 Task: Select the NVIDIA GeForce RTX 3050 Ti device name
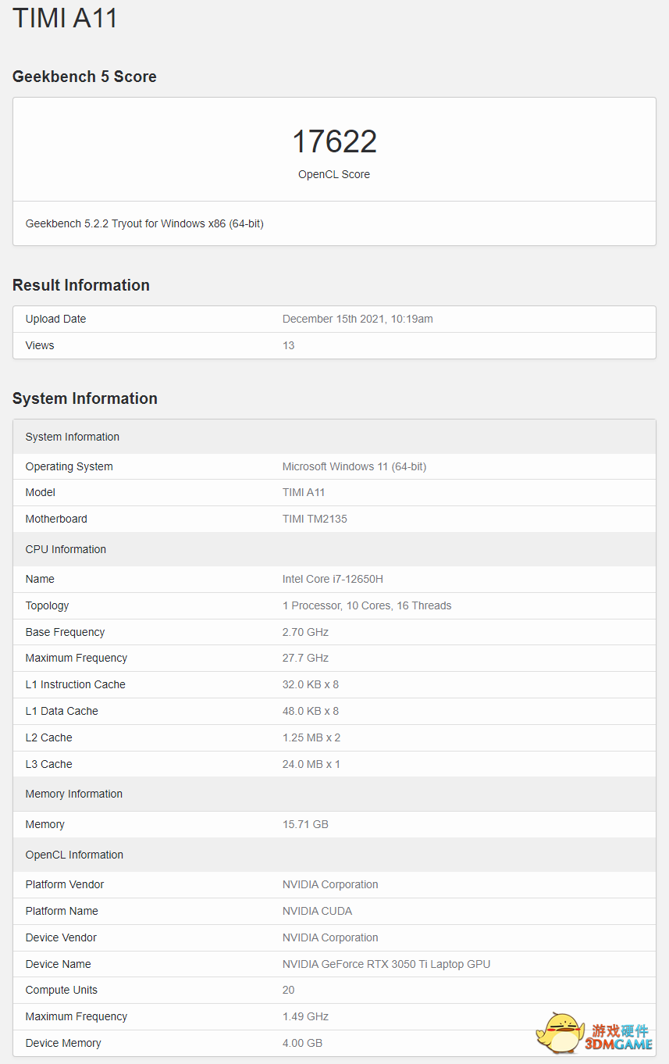tap(386, 964)
